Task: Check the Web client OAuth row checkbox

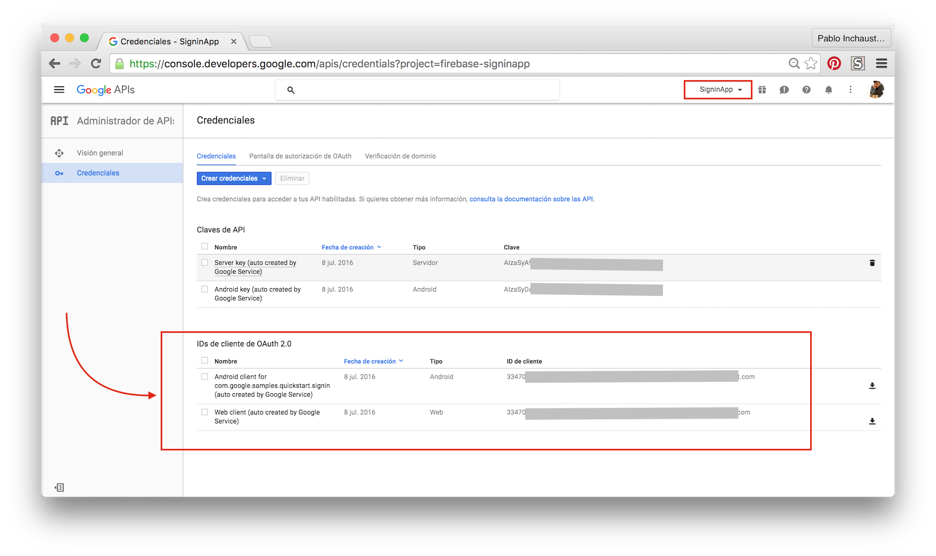Action: tap(204, 412)
